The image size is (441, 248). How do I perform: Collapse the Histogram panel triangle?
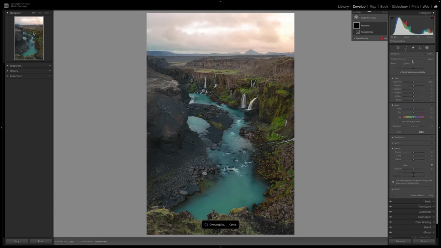pyautogui.click(x=433, y=13)
